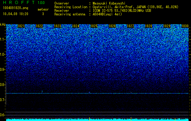Click the 'meteor' count label
This screenshot has height=121, width=191.
coord(43,9)
